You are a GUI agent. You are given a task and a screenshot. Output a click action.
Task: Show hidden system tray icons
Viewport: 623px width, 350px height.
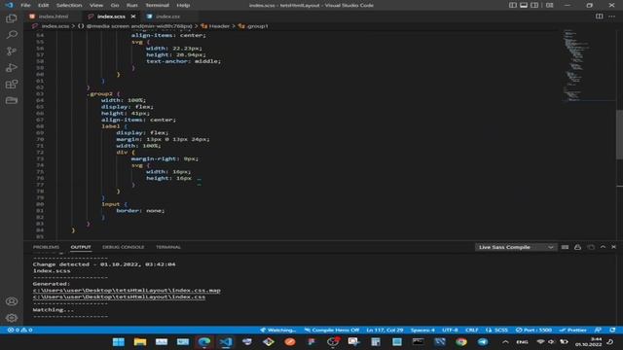505,341
